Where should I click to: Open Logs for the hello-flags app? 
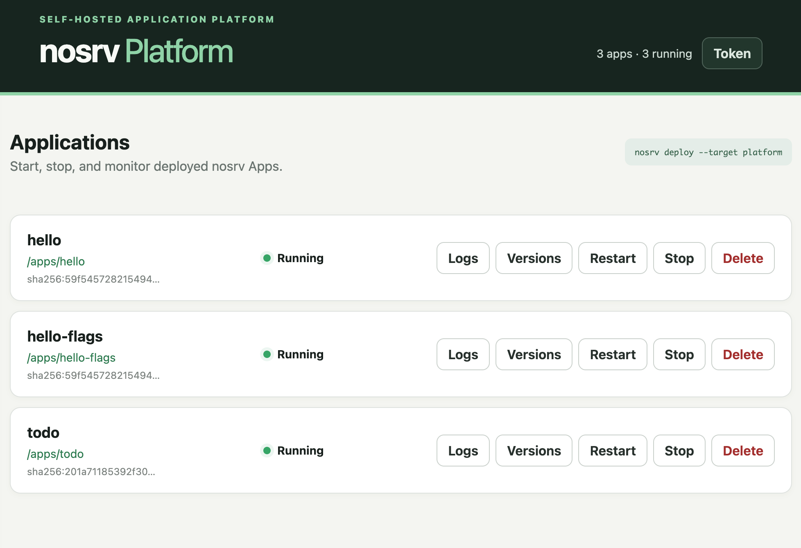463,354
